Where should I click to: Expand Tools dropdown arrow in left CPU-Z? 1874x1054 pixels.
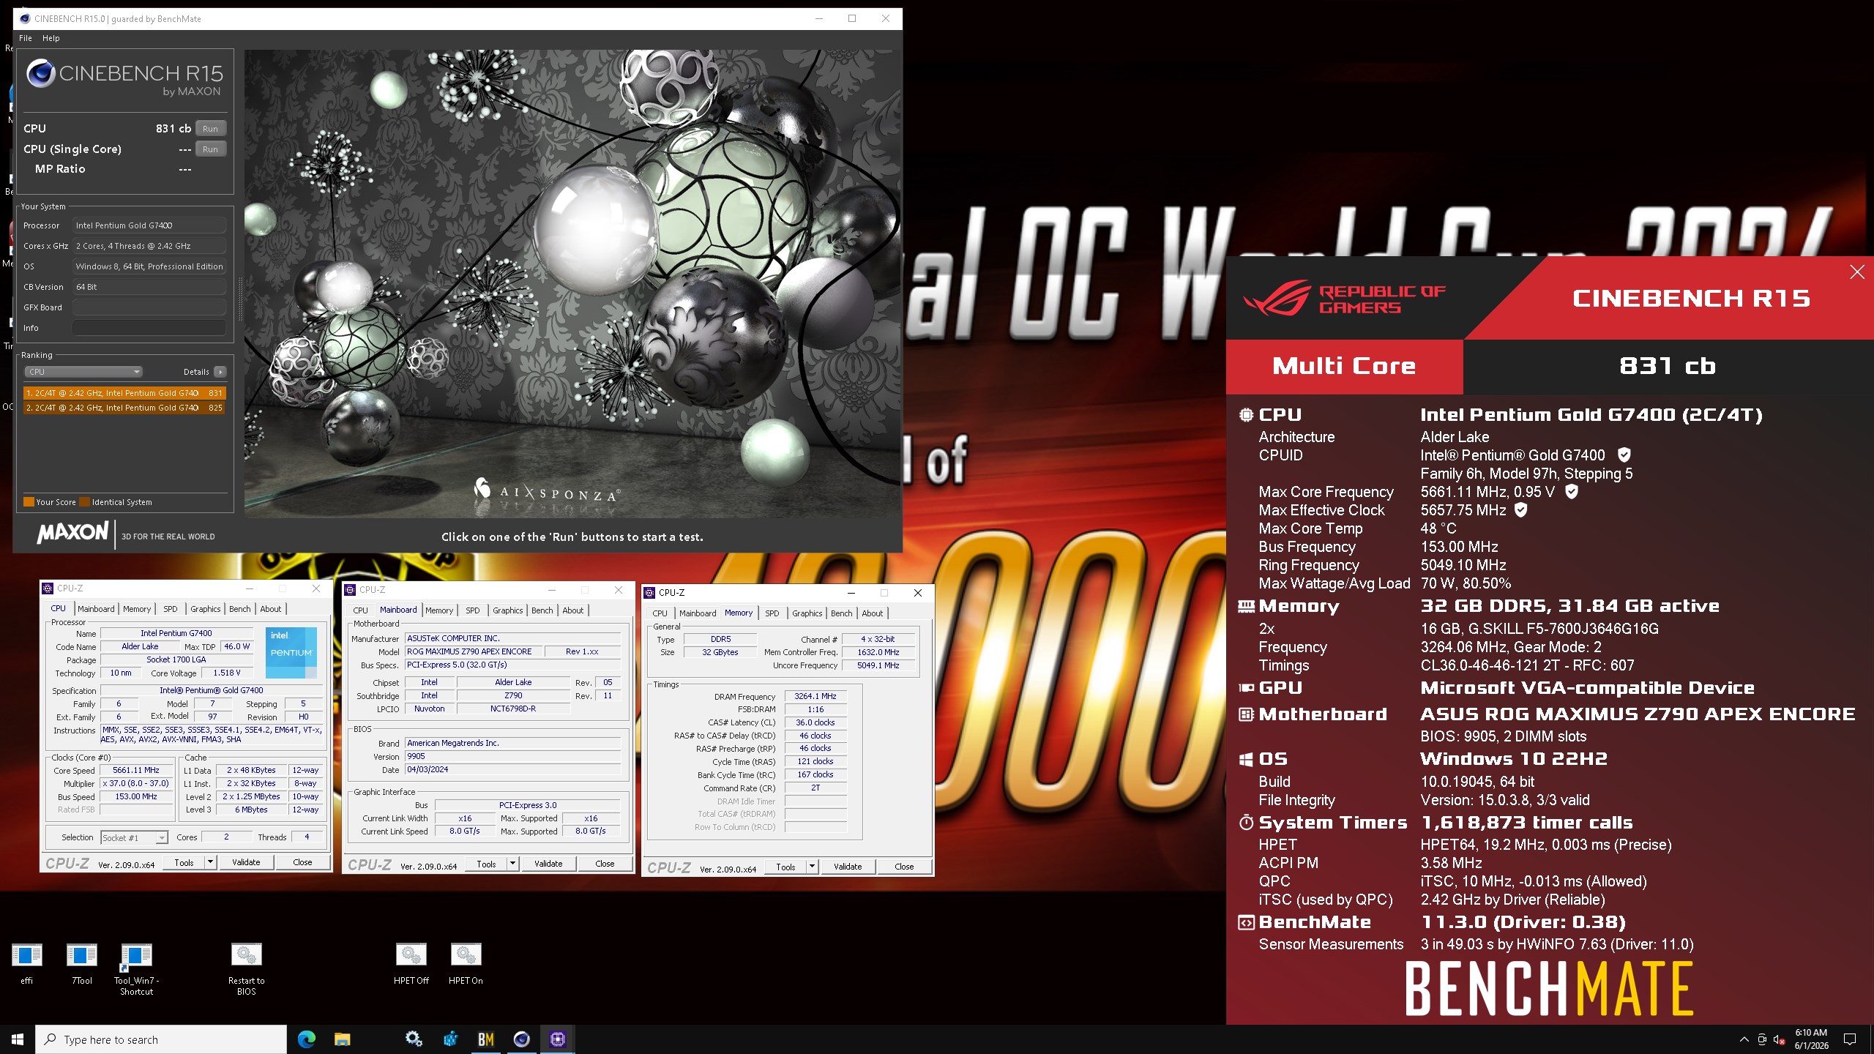210,862
